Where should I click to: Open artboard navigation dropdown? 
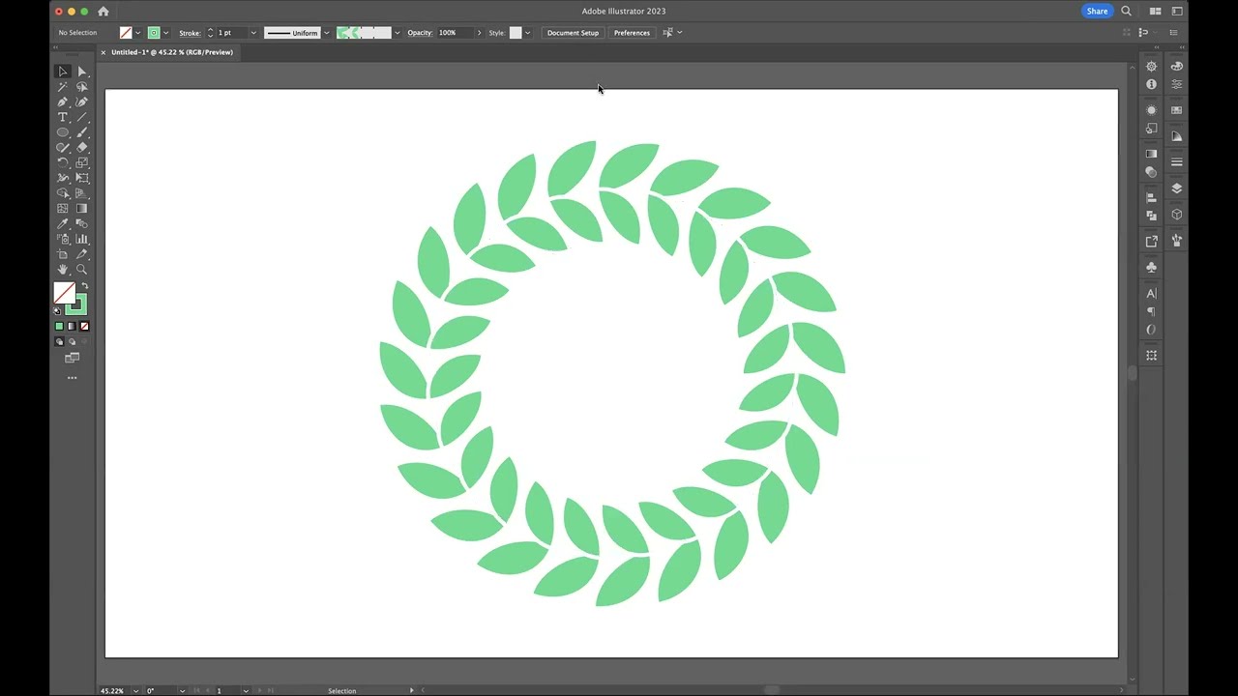(x=246, y=690)
